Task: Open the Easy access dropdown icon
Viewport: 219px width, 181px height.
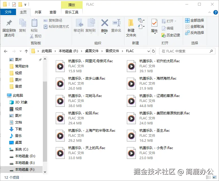Action: click(x=141, y=26)
